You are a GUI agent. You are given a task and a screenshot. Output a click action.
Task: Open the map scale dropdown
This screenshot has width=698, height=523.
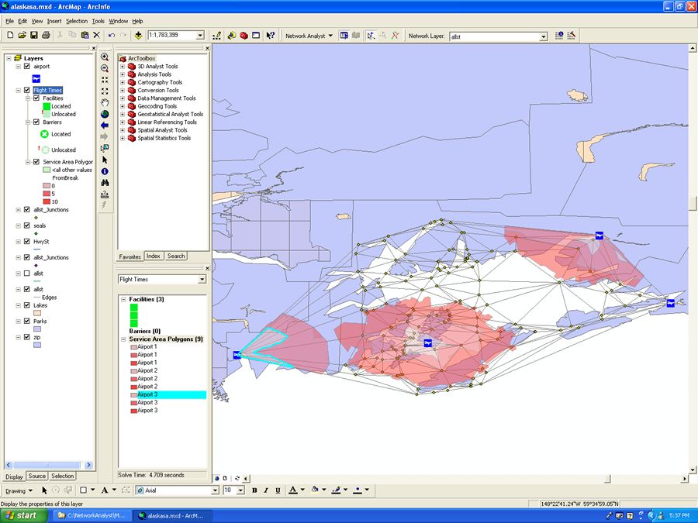(200, 36)
